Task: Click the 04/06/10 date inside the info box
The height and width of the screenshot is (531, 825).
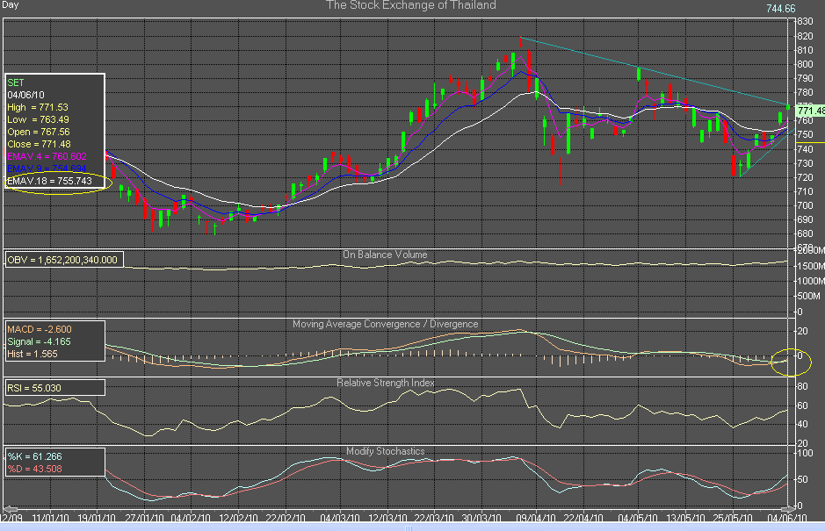Action: (x=25, y=95)
